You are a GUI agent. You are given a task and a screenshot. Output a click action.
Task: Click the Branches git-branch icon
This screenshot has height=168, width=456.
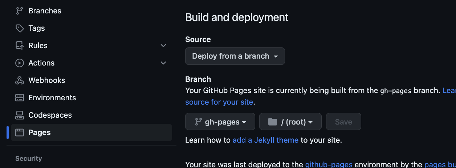point(19,11)
